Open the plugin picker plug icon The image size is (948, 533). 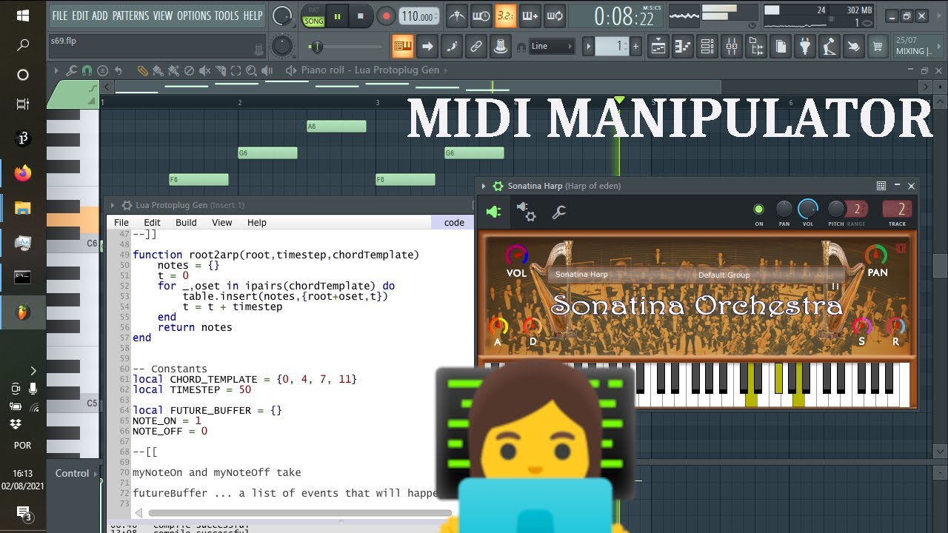[805, 47]
